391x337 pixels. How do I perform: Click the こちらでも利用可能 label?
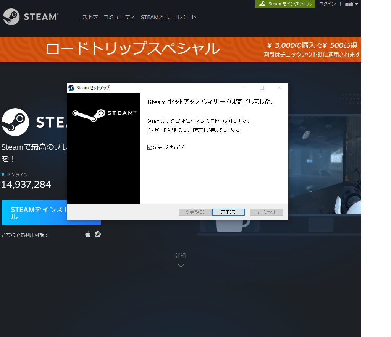[24, 235]
